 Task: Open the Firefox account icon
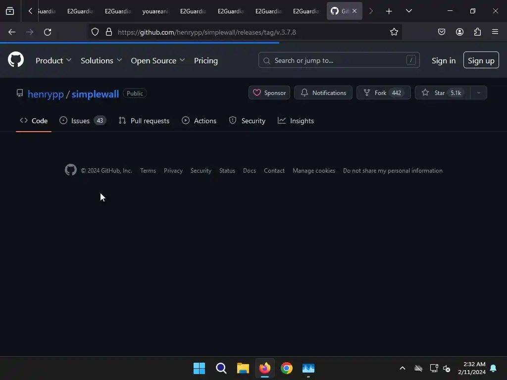[459, 32]
